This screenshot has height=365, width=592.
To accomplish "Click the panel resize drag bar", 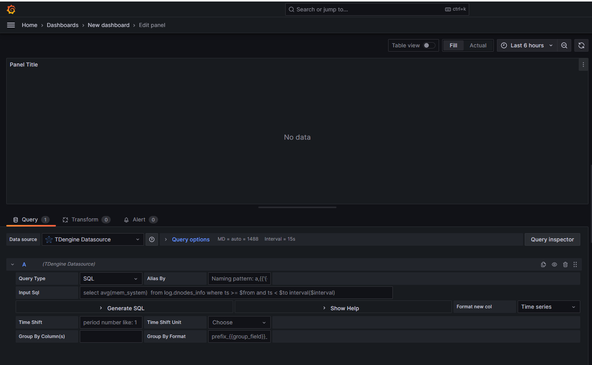I will 297,207.
